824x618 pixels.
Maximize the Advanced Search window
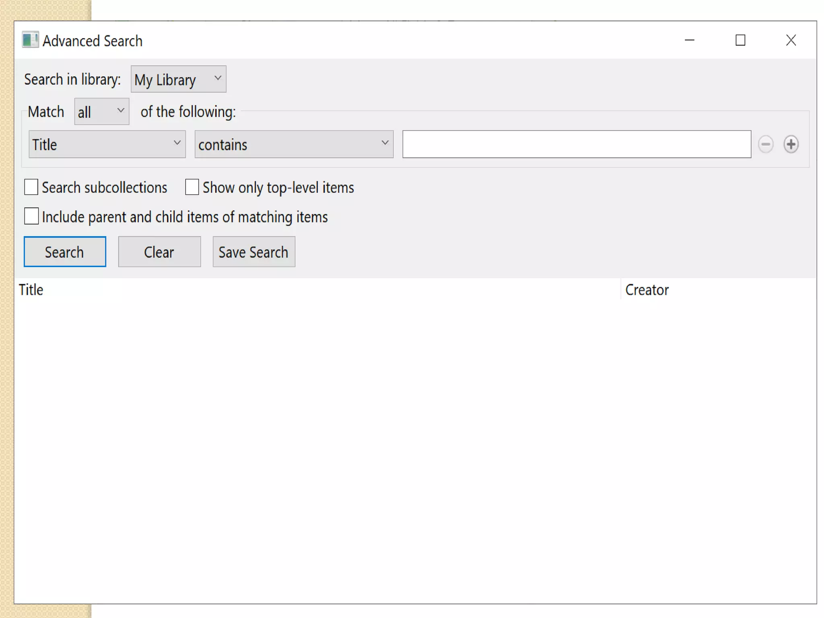[740, 40]
